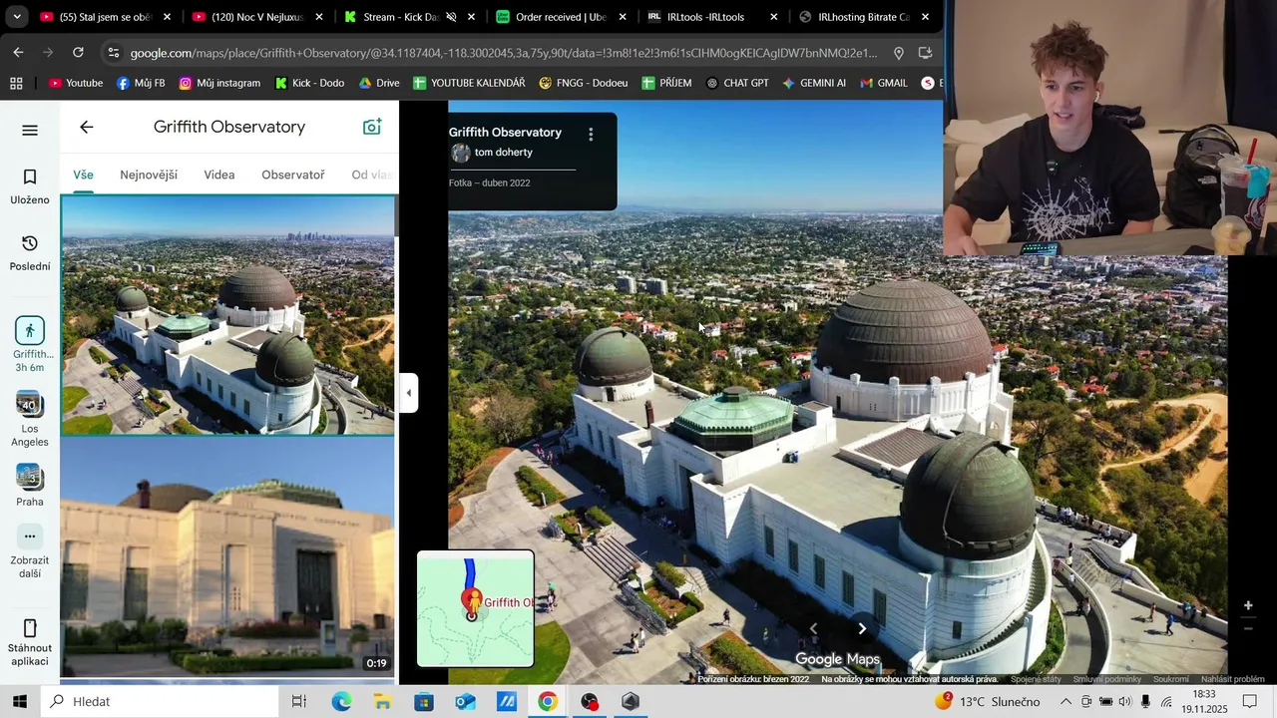Switch to the Observatoř tab
The height and width of the screenshot is (718, 1277).
tap(293, 175)
